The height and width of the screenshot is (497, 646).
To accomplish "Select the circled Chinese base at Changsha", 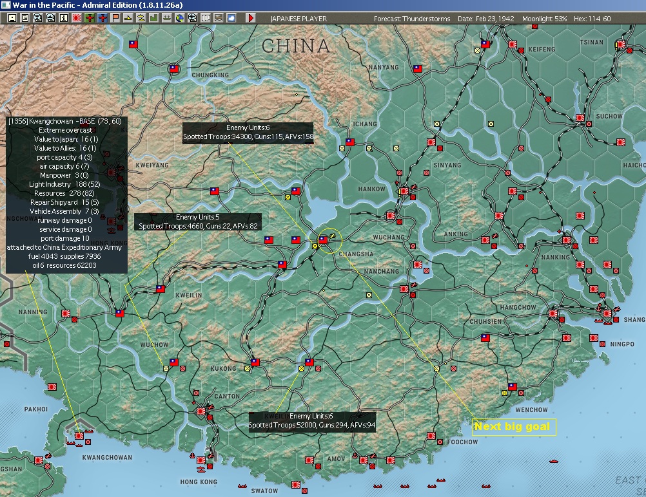I will [323, 240].
